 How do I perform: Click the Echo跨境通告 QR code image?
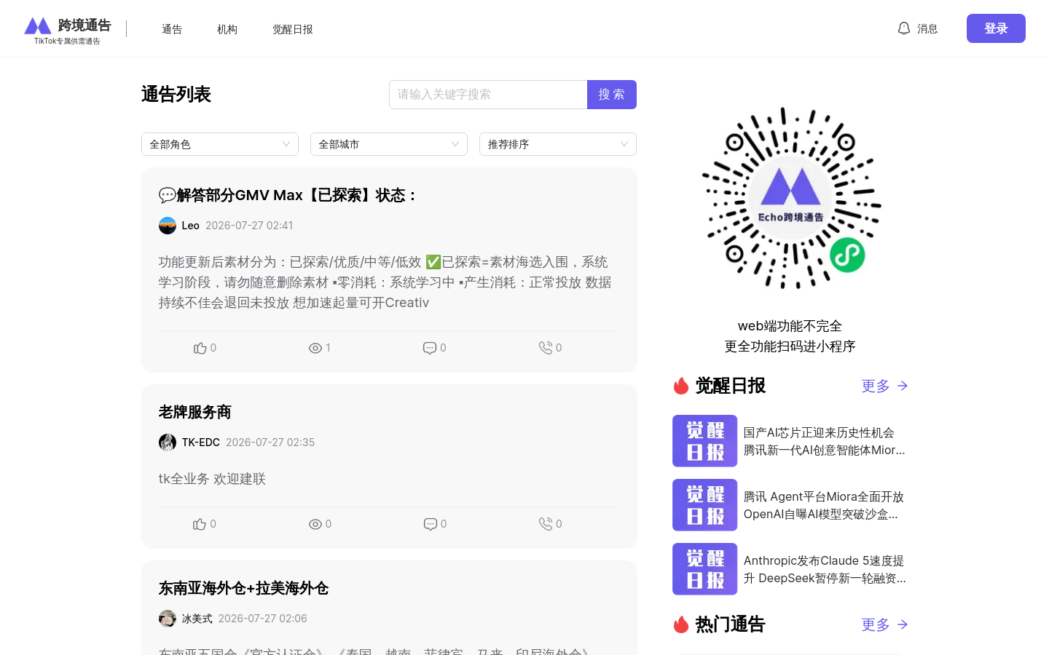(x=790, y=198)
